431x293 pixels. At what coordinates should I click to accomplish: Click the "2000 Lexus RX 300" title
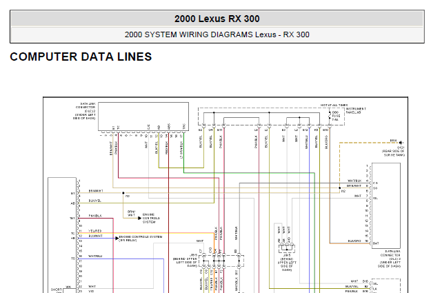pos(217,19)
